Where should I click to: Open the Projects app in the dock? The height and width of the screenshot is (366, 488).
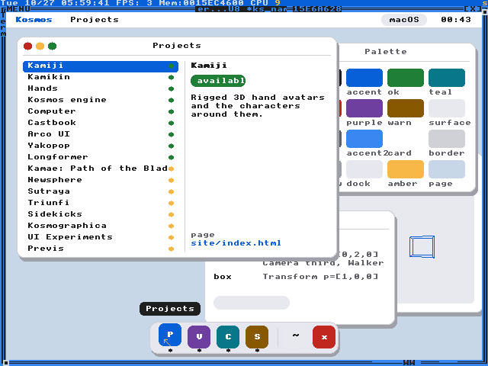coord(170,335)
